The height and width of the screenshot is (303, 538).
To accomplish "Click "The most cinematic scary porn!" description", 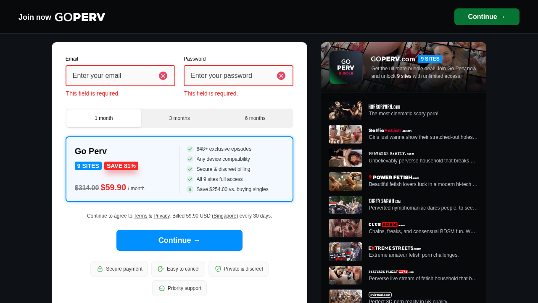I will point(403,114).
